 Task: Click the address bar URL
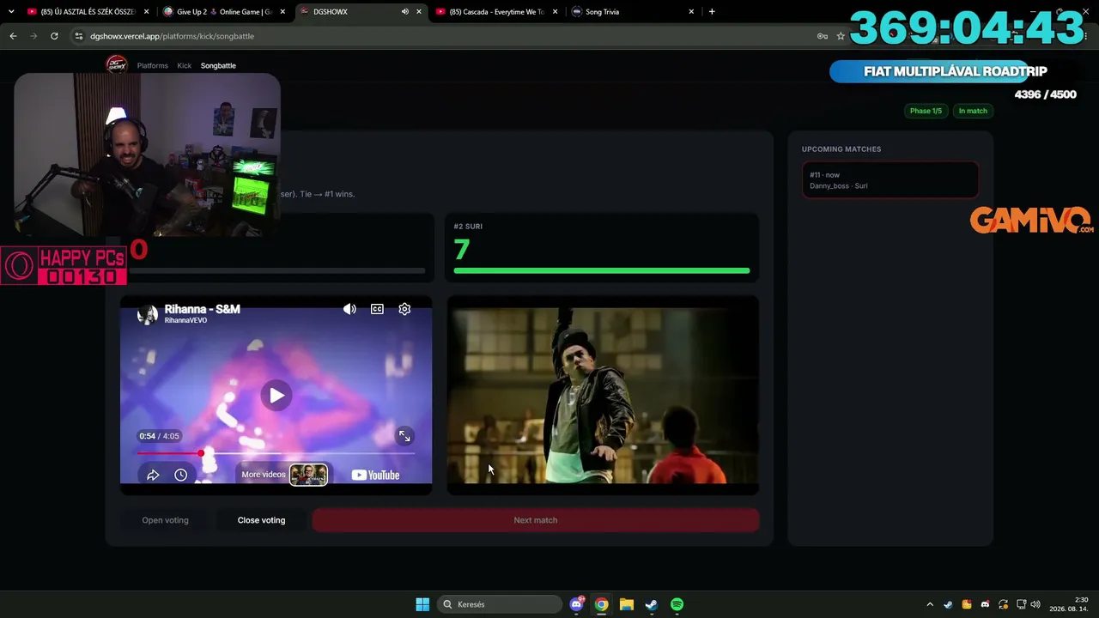click(x=172, y=36)
